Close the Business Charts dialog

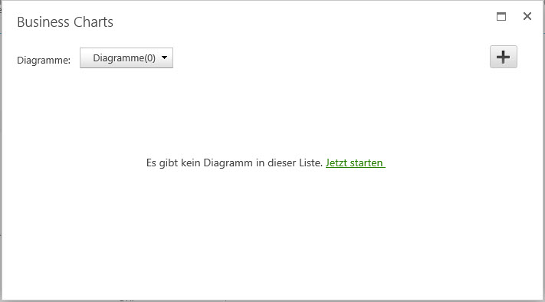pos(527,16)
